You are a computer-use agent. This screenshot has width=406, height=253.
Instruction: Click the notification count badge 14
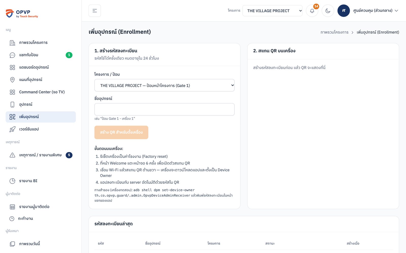click(316, 6)
